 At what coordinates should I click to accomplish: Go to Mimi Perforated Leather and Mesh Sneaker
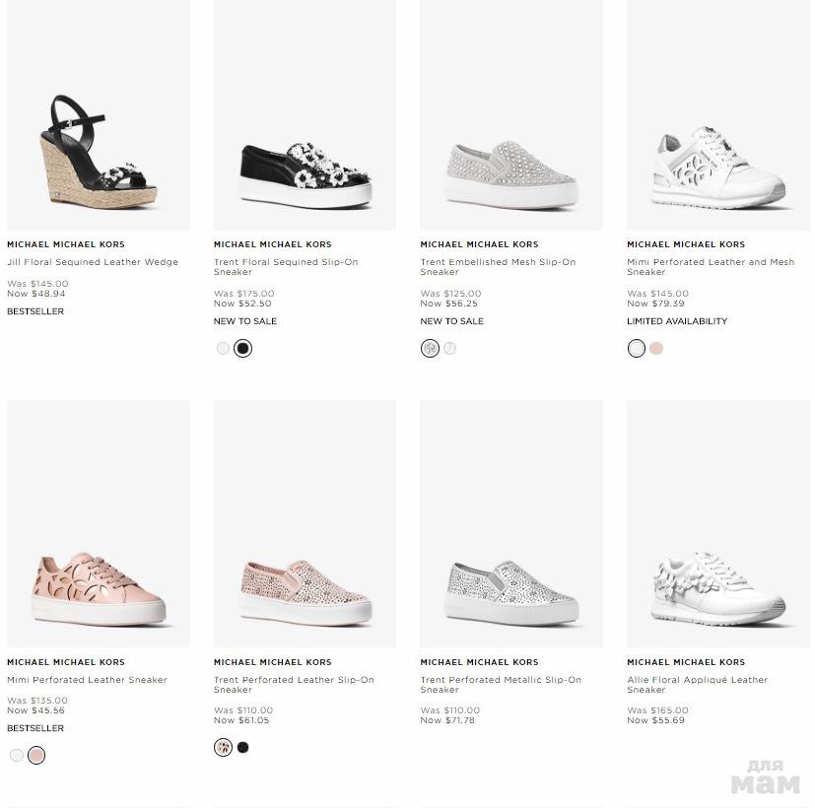coord(710,267)
